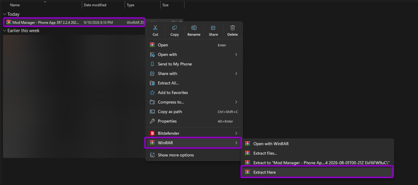Image resolution: width=418 pixels, height=185 pixels.
Task: Click the phone icon for Send to My Phone
Action: tap(153, 64)
